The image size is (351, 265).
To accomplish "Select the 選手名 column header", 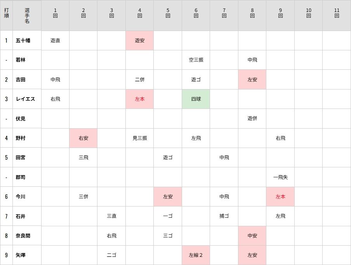I will tap(27, 15).
